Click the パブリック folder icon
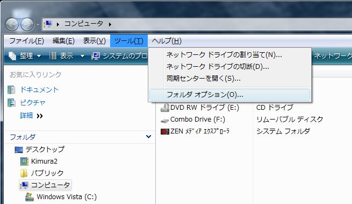352x204 pixels. 24,173
